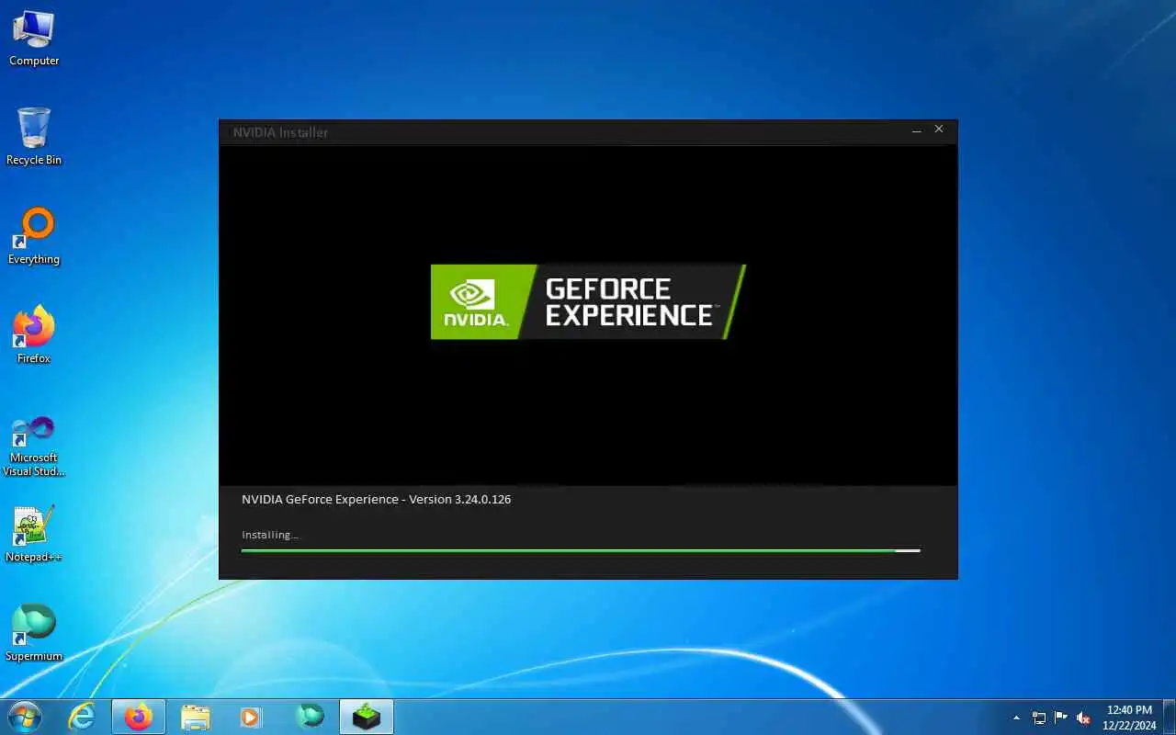Open the clock showing 12:40 PM
The height and width of the screenshot is (735, 1176).
coord(1129,718)
